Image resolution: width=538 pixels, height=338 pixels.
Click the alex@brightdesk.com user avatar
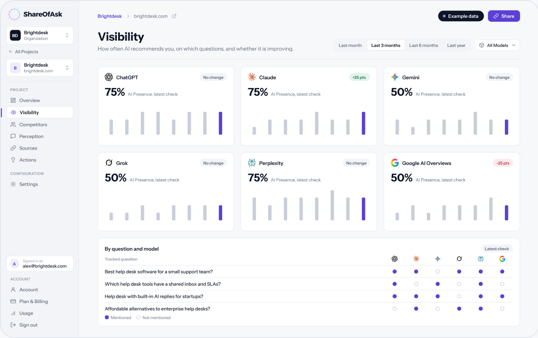pos(15,264)
